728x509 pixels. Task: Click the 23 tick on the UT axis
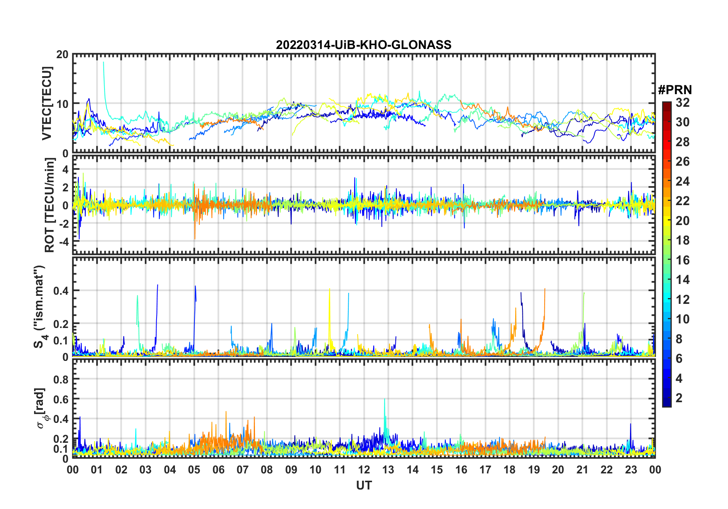[x=631, y=469]
